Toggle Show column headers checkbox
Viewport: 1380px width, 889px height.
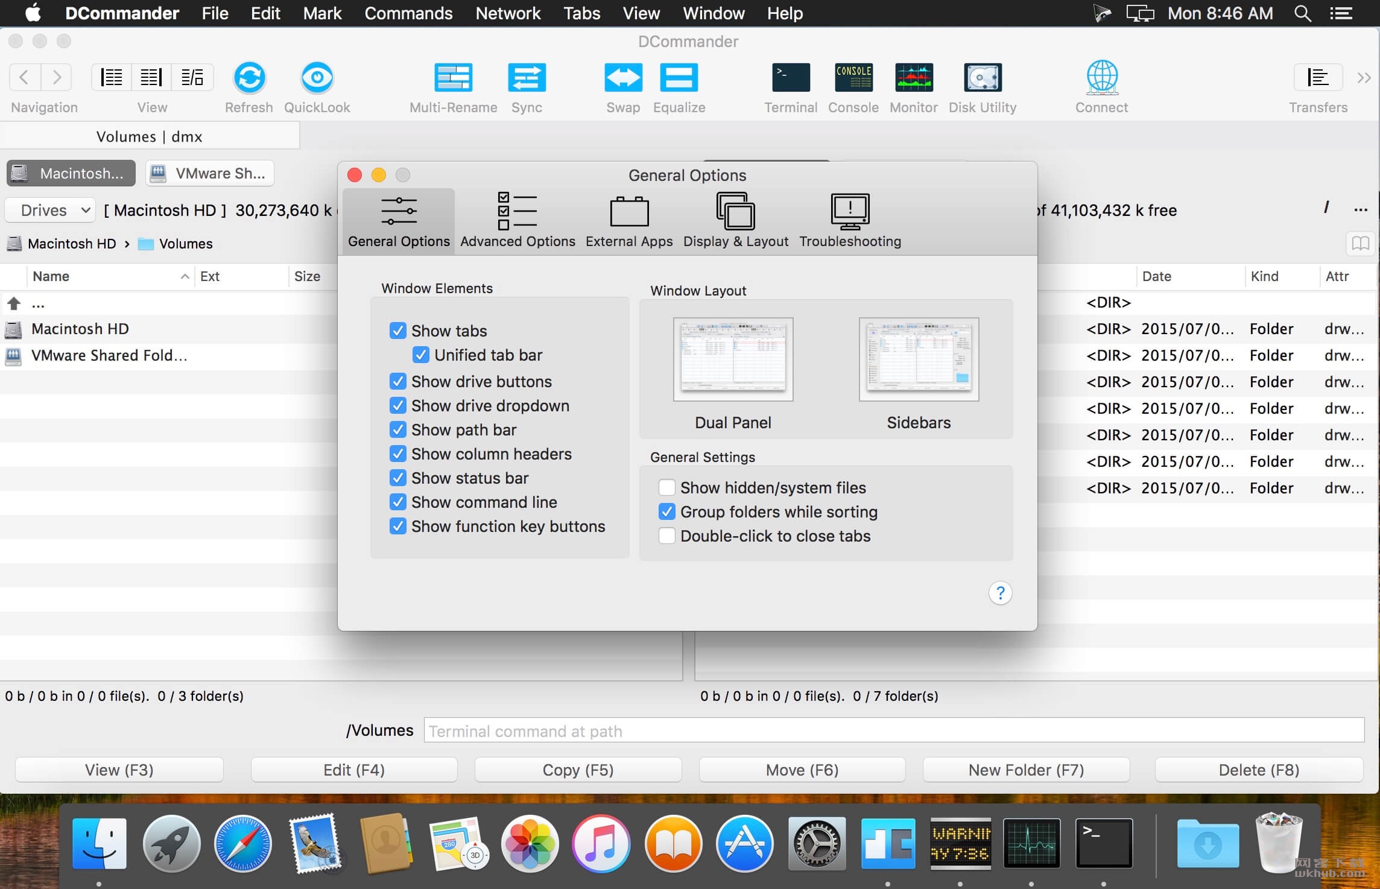(397, 454)
